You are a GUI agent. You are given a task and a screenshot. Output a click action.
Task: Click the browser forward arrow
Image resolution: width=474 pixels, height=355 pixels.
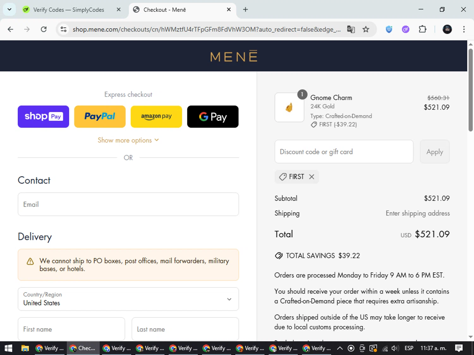click(27, 29)
